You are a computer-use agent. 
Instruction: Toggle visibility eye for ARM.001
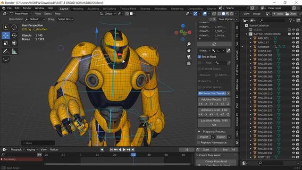(294, 38)
